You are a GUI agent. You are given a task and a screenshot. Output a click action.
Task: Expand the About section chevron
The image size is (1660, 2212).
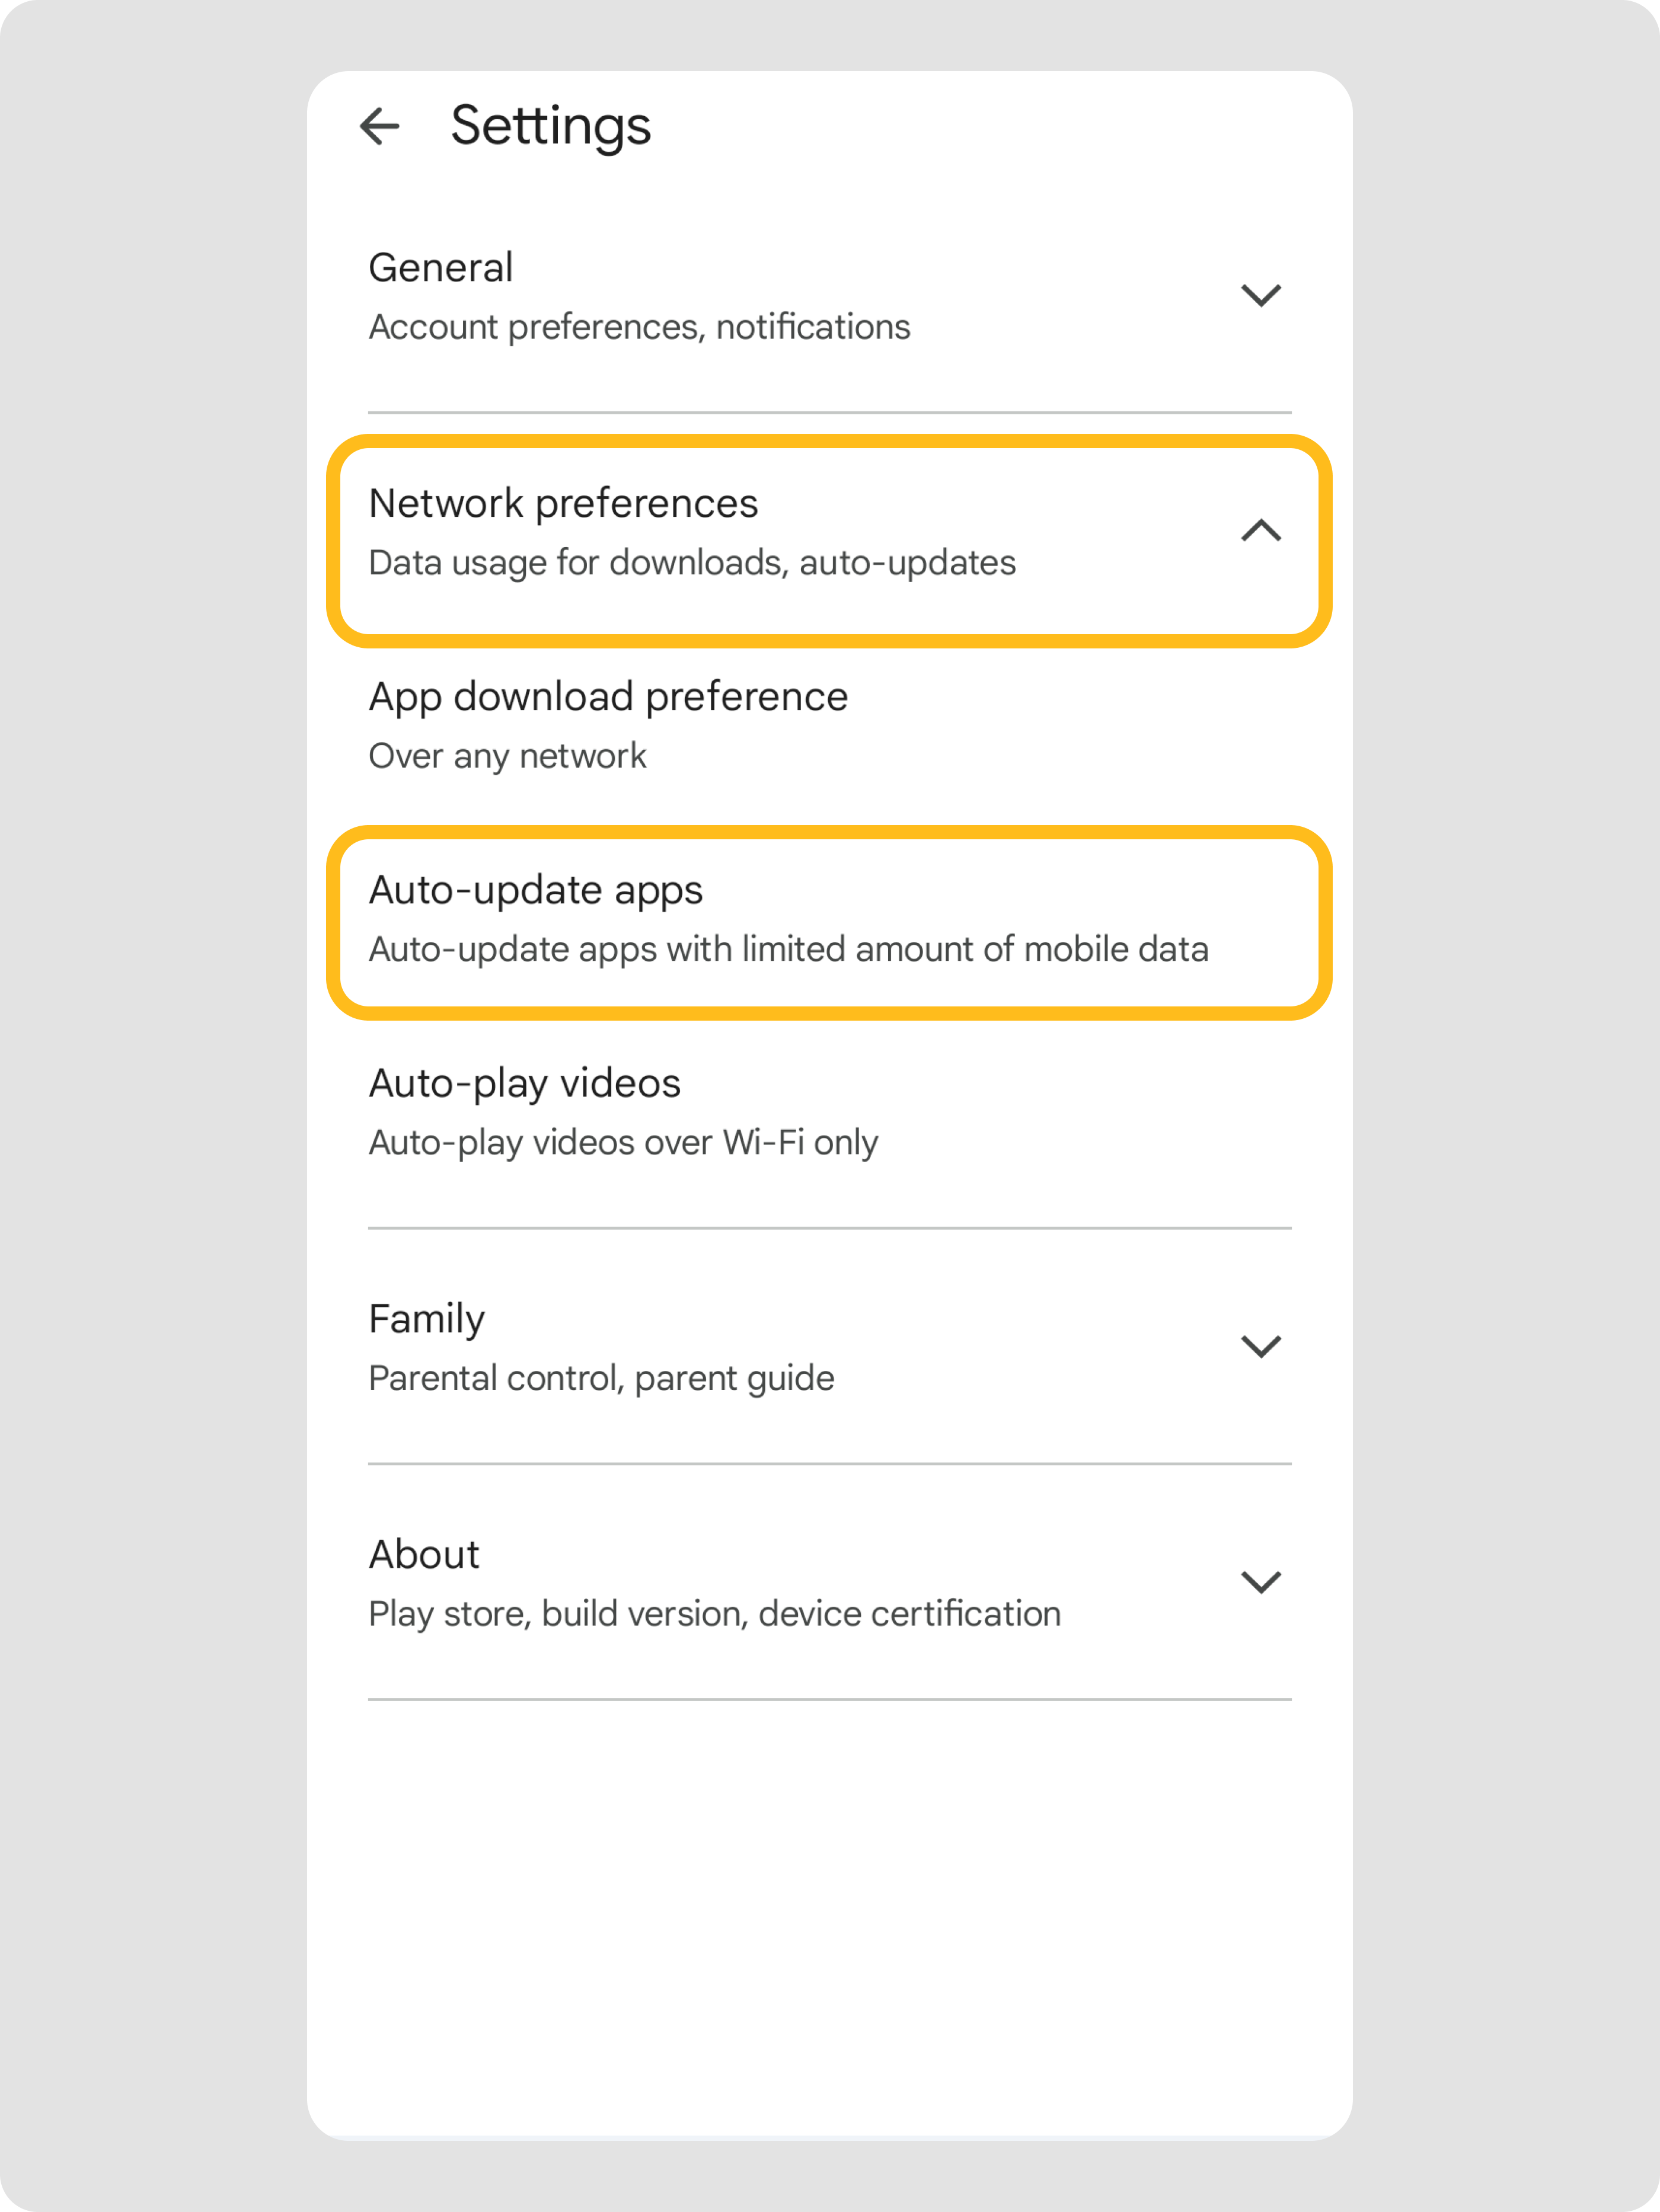click(x=1260, y=1582)
